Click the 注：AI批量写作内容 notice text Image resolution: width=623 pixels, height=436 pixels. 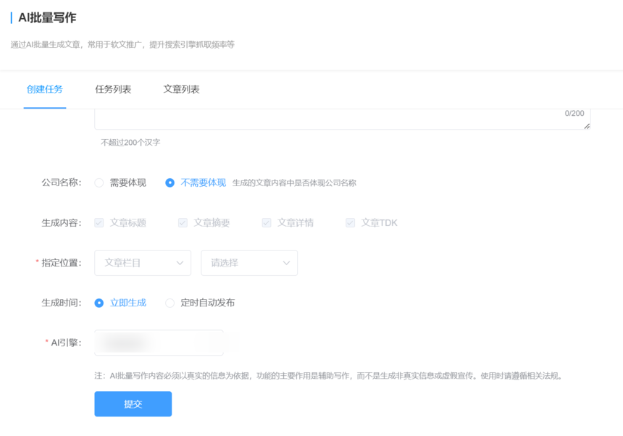[x=330, y=376]
